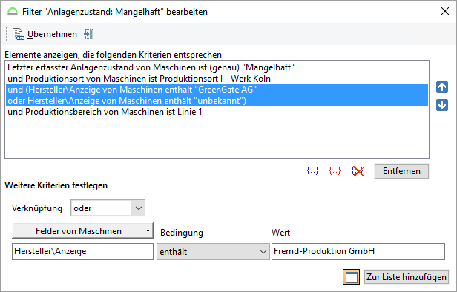Open the Bedingung dropdown showing enthält
Viewport: 457px width, 292px height.
[213, 251]
